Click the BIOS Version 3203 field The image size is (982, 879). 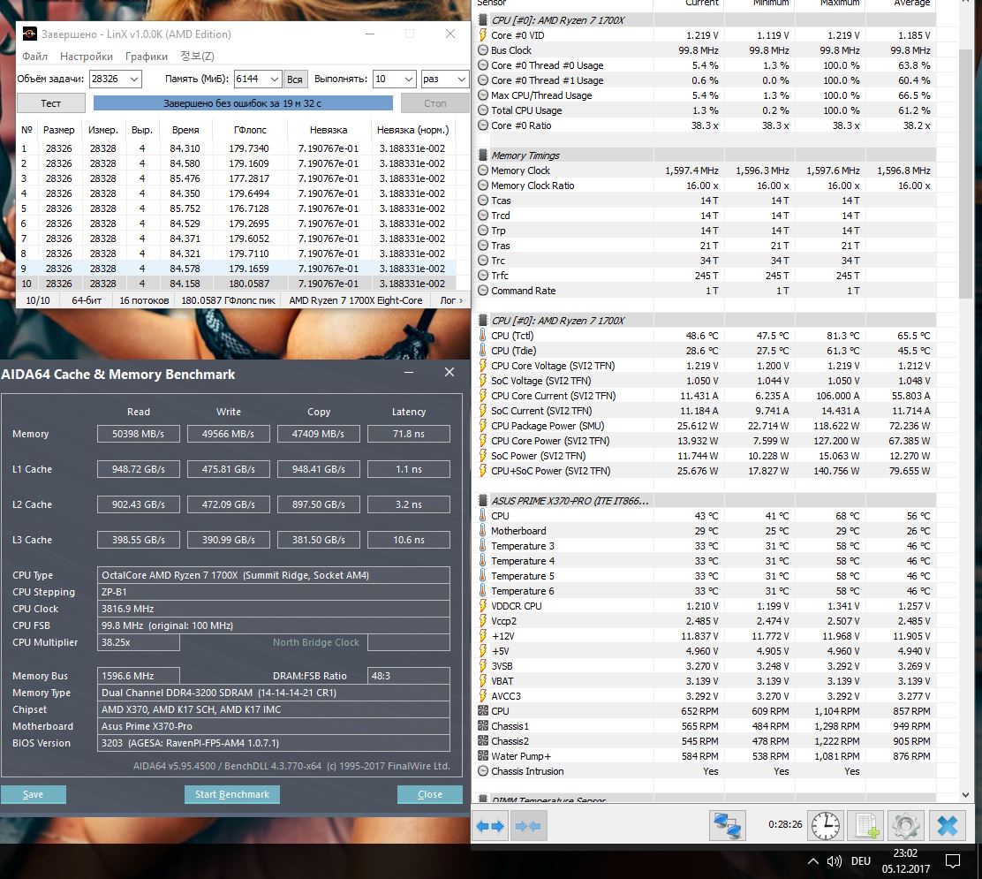click(275, 743)
